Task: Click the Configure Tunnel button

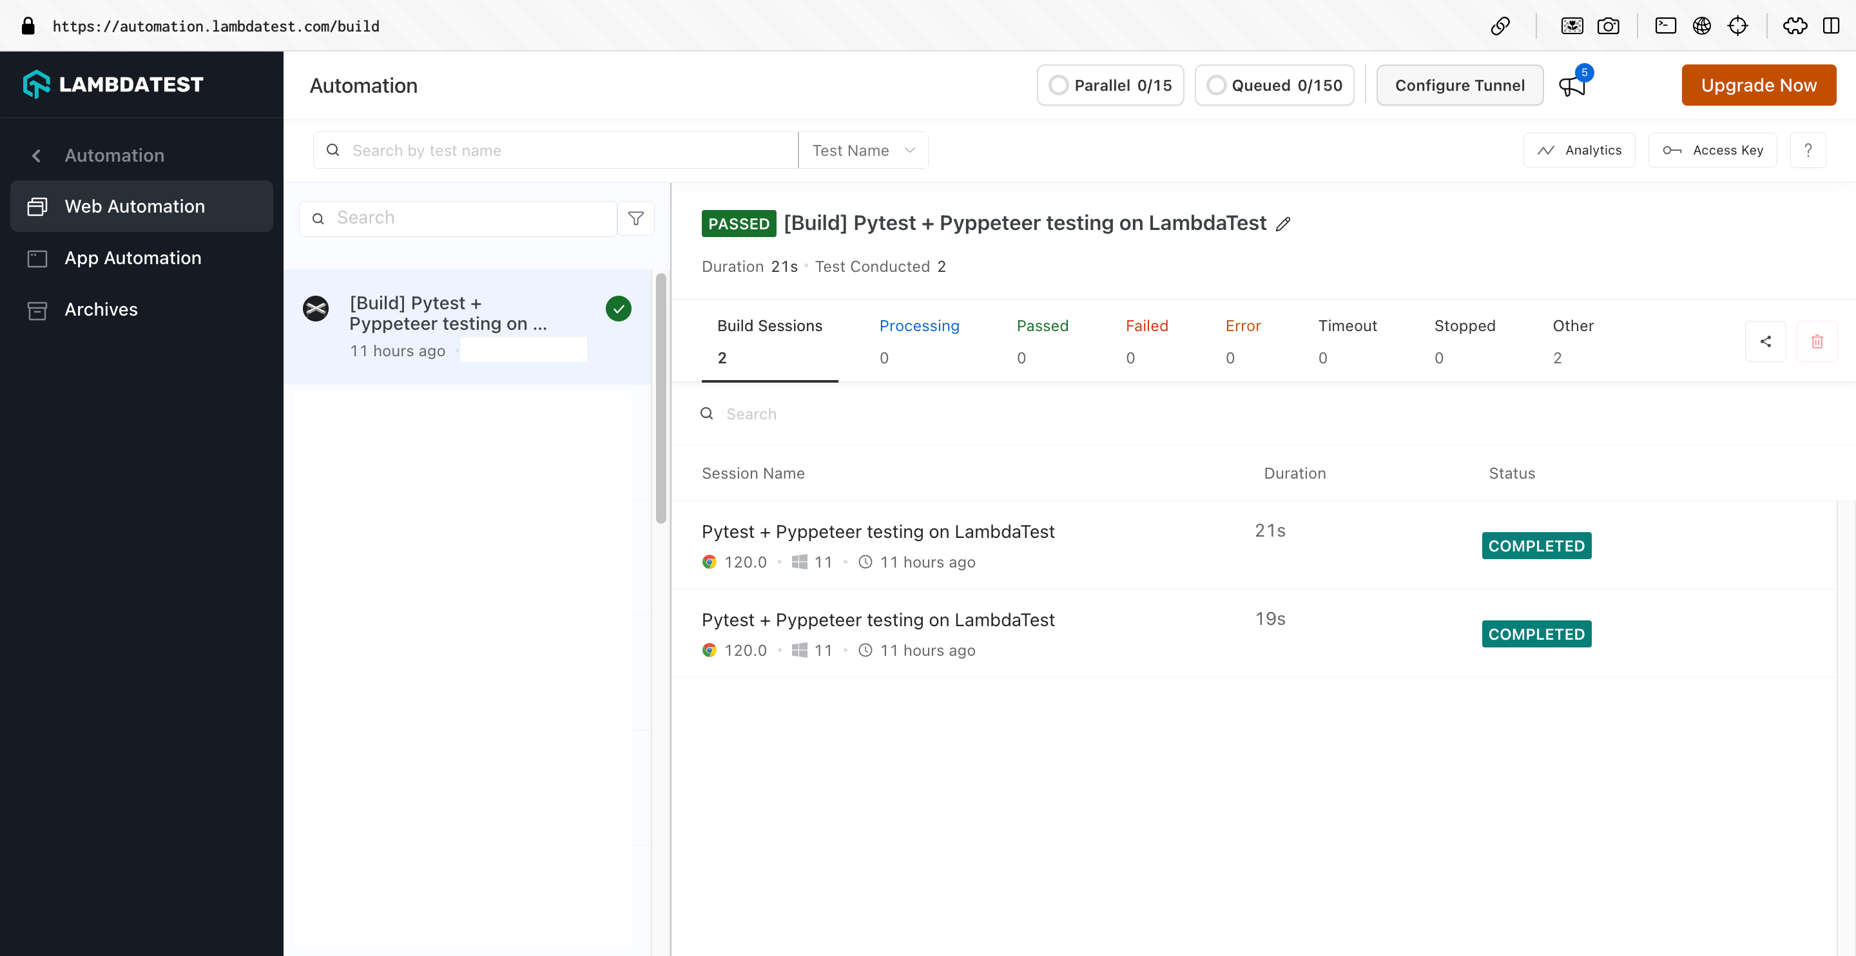Action: 1460,85
